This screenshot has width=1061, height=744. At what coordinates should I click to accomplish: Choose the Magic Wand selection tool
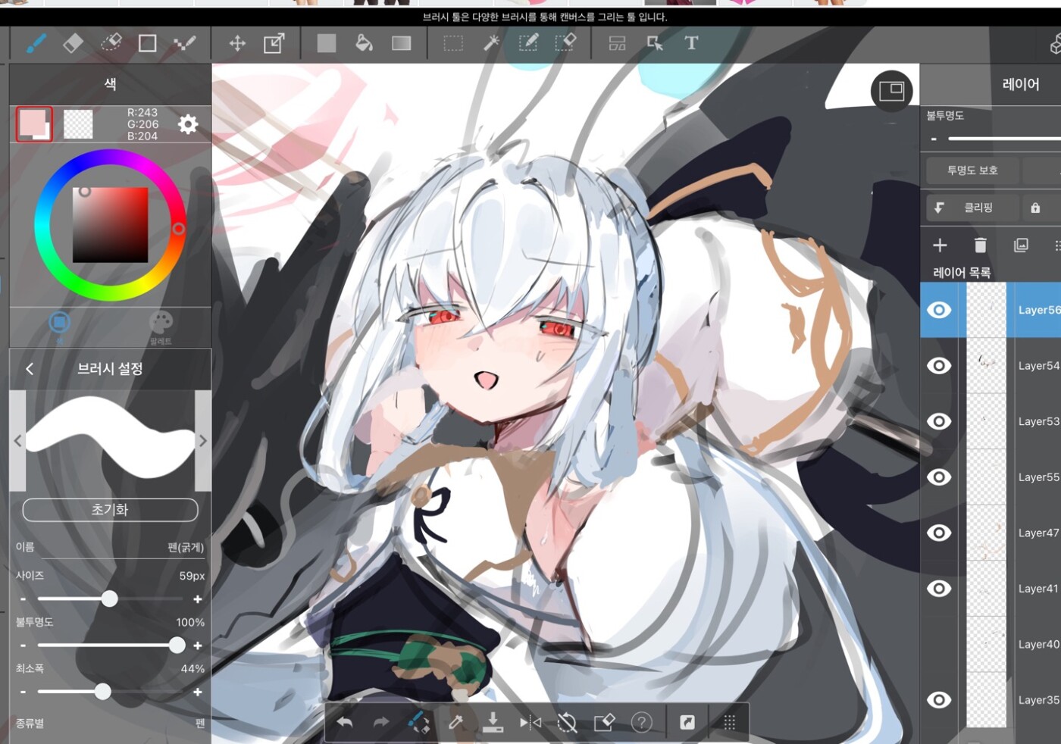(x=491, y=43)
